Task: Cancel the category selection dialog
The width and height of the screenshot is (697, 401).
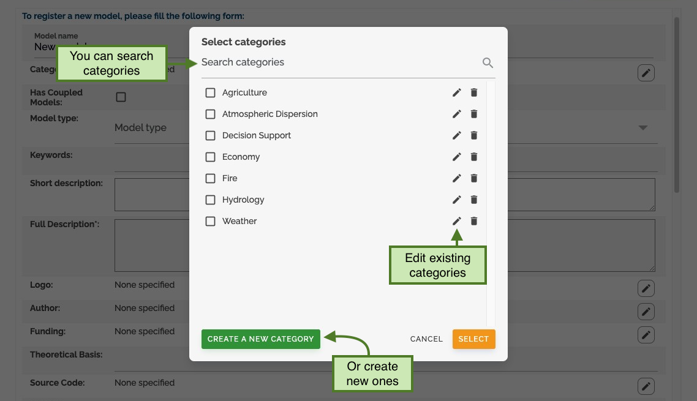Action: 426,339
